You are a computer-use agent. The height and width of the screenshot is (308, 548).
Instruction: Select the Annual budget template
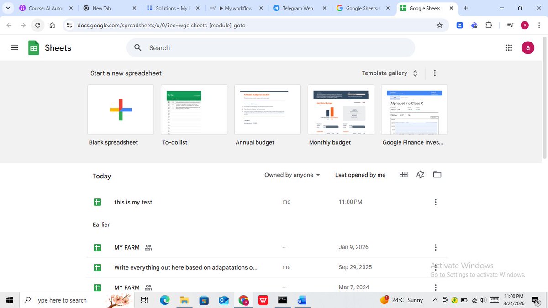click(x=268, y=110)
